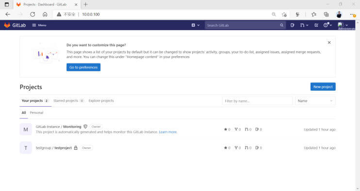Close the Projects Dashboard GitLab tab
The image size is (360, 191).
point(76,4)
